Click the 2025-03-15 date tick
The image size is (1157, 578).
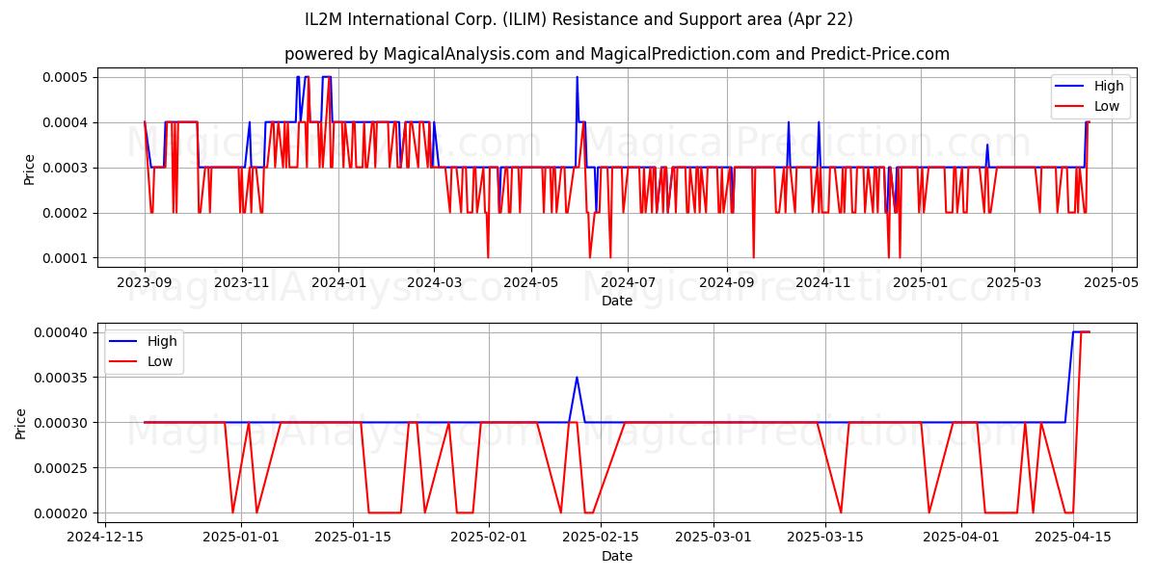tap(825, 538)
